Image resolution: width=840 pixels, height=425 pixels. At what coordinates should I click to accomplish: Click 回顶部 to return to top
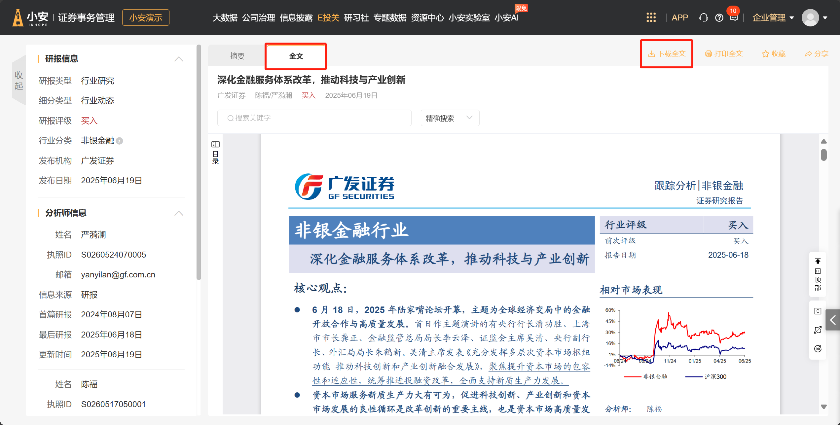(x=818, y=274)
